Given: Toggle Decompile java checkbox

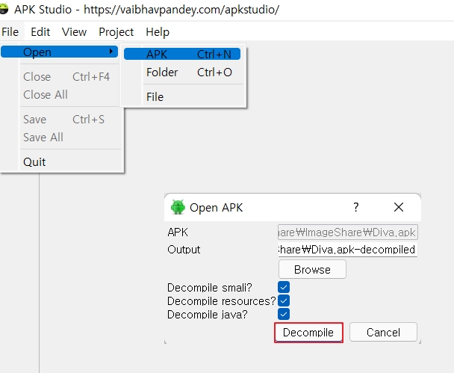Looking at the screenshot, I should (284, 314).
